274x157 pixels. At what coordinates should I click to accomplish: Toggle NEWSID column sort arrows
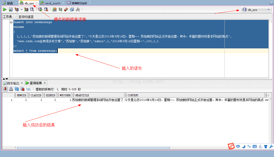click(x=15, y=95)
